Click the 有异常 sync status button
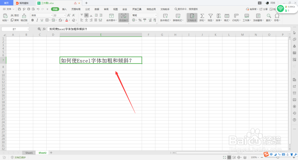The image size is (298, 160). (x=252, y=9)
